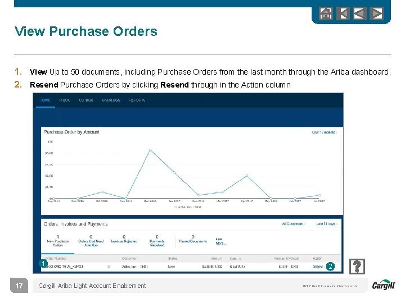
Task: Sort by the Date column header
Action: pyautogui.click(x=235, y=258)
